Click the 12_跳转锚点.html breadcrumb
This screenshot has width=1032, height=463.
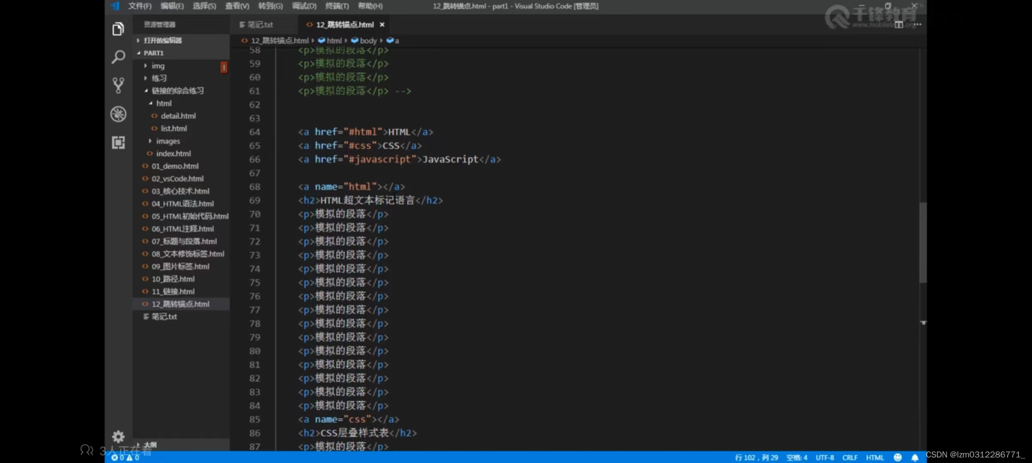(x=275, y=41)
